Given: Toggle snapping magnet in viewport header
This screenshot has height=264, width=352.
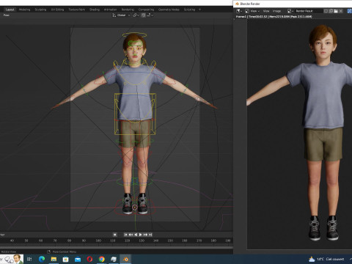Looking at the screenshot, I should pyautogui.click(x=143, y=15).
